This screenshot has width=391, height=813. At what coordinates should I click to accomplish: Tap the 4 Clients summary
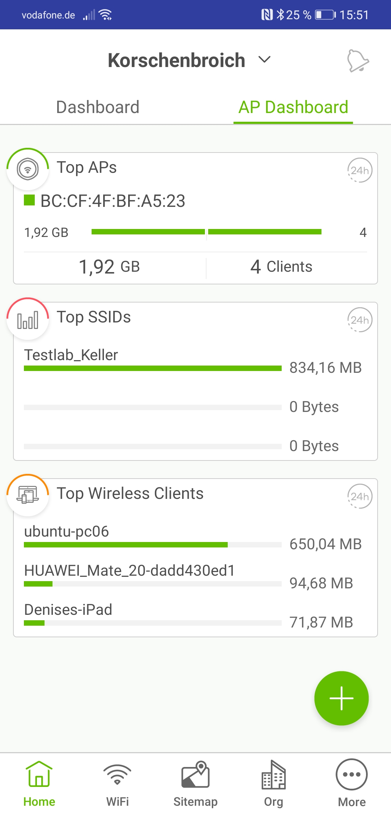coord(281,267)
